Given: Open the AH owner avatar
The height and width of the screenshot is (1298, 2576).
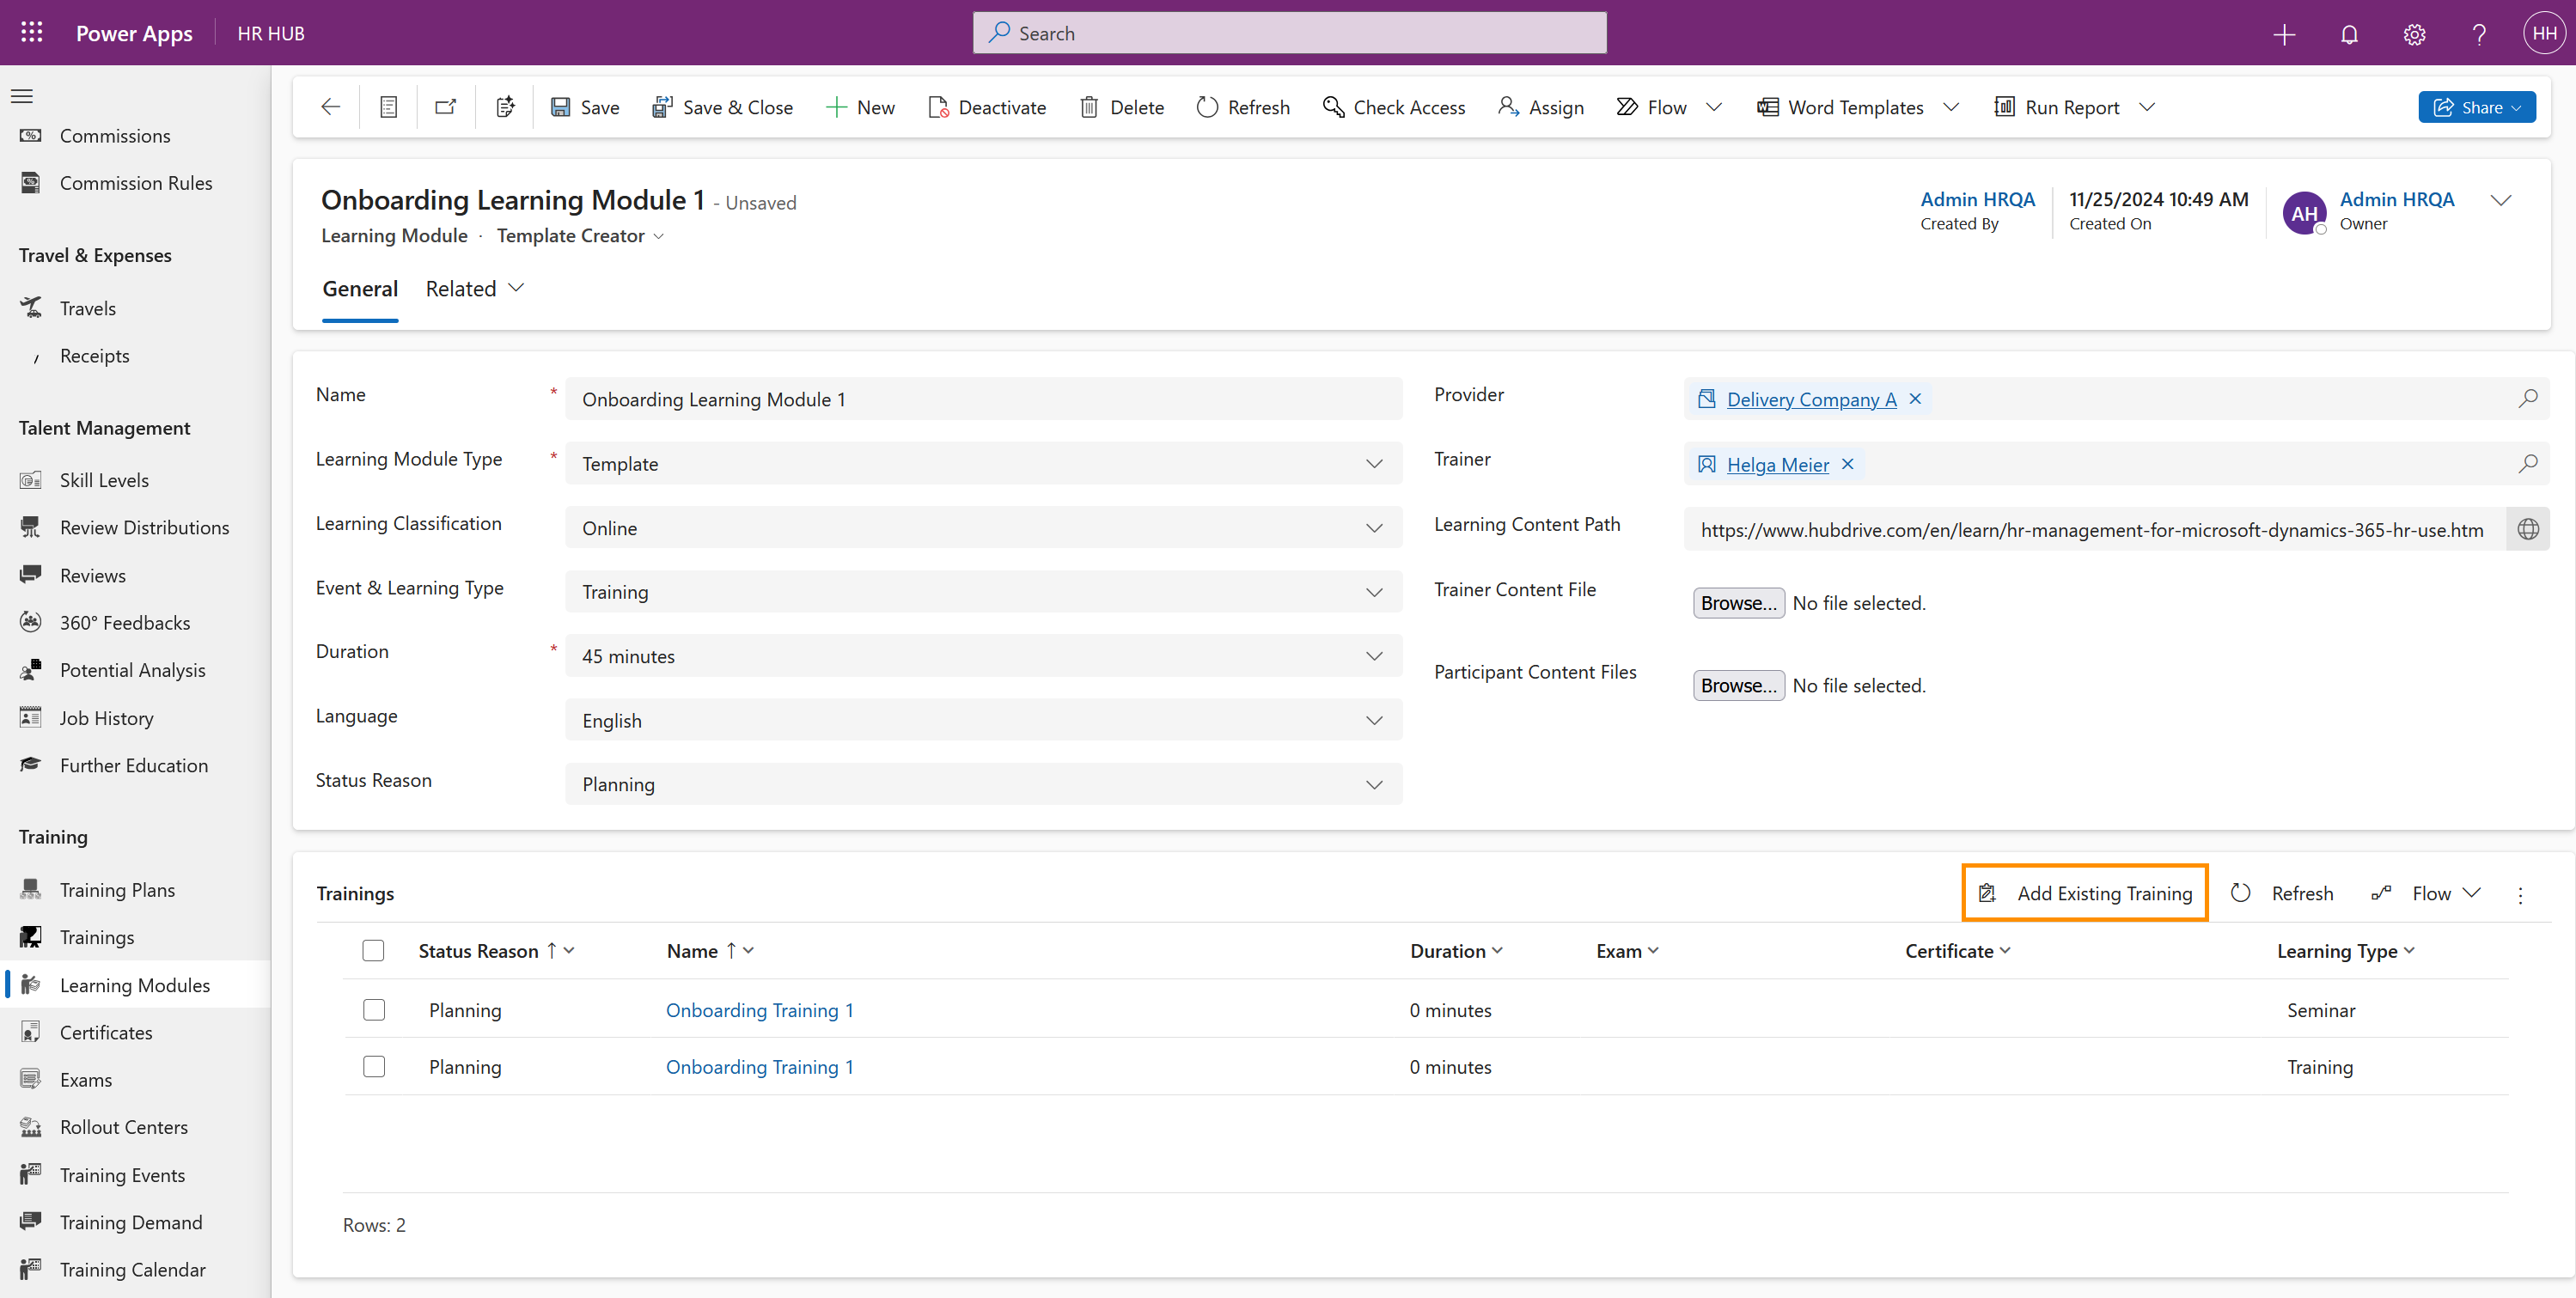Looking at the screenshot, I should pos(2304,213).
